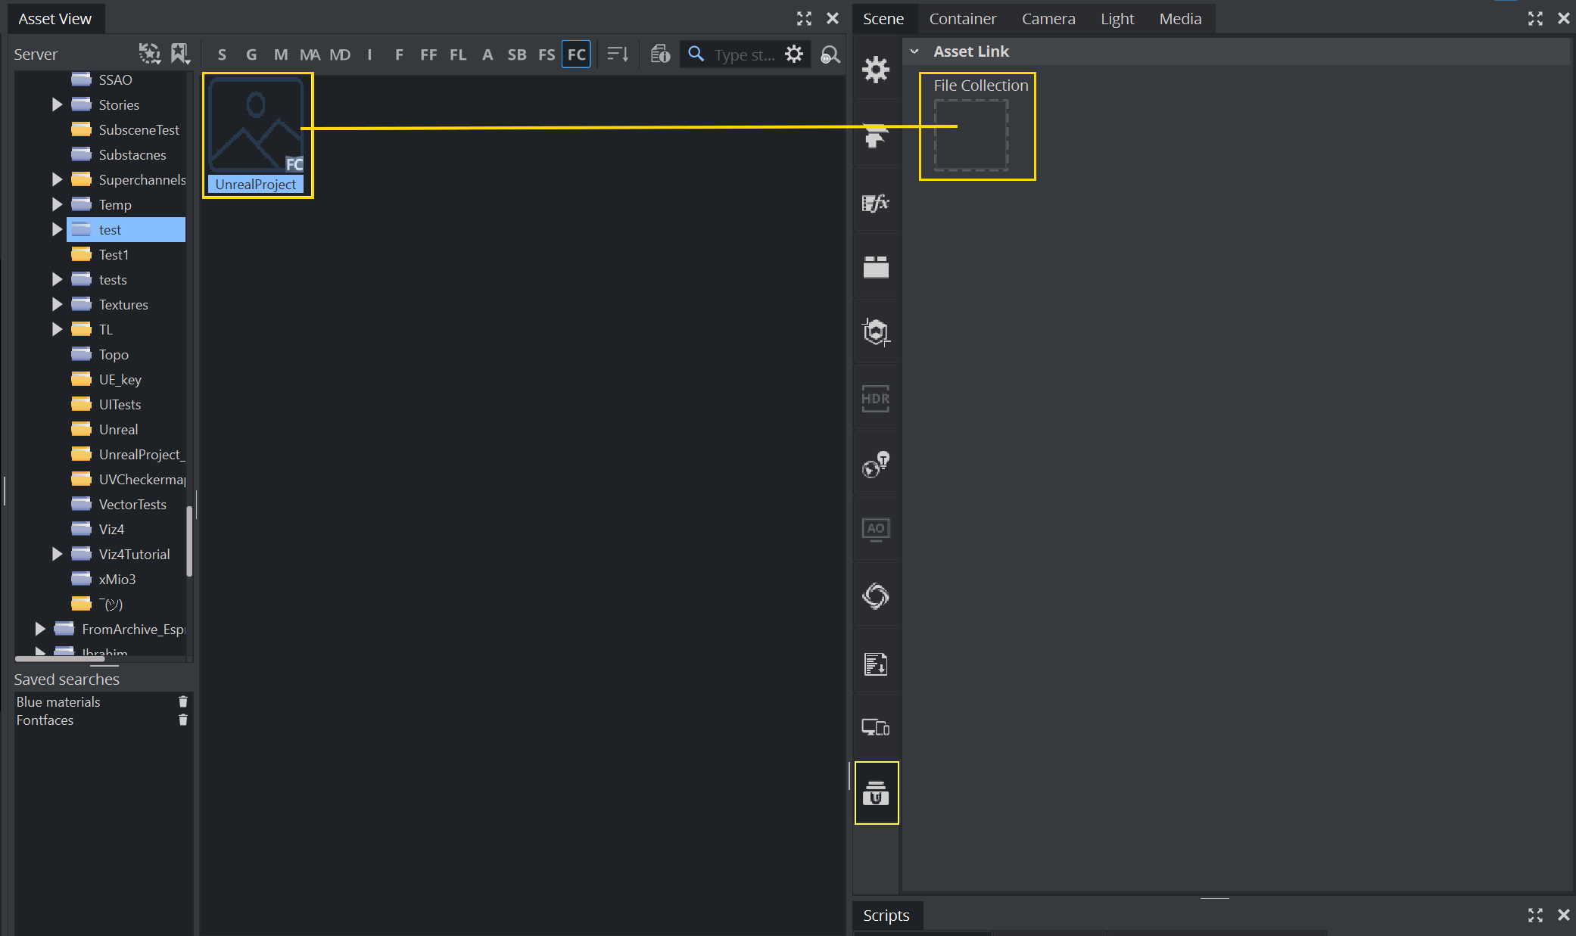Toggle the MA material advanced filter
1576x936 pixels.
tap(310, 54)
